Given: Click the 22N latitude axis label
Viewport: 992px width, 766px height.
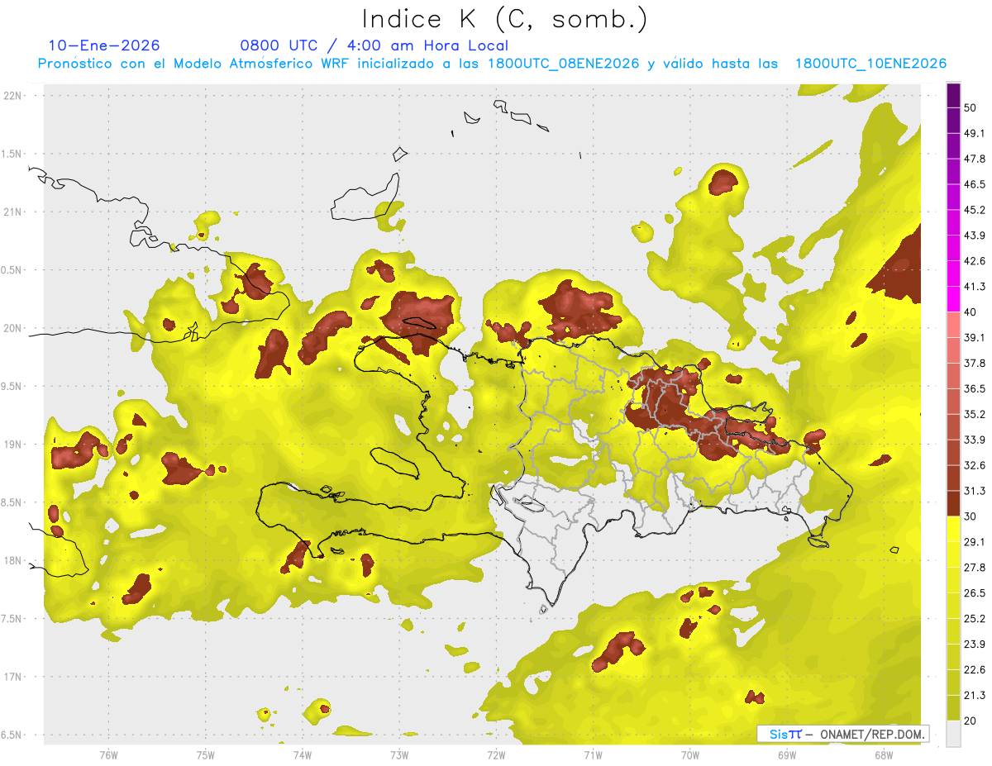Looking at the screenshot, I should pyautogui.click(x=12, y=96).
